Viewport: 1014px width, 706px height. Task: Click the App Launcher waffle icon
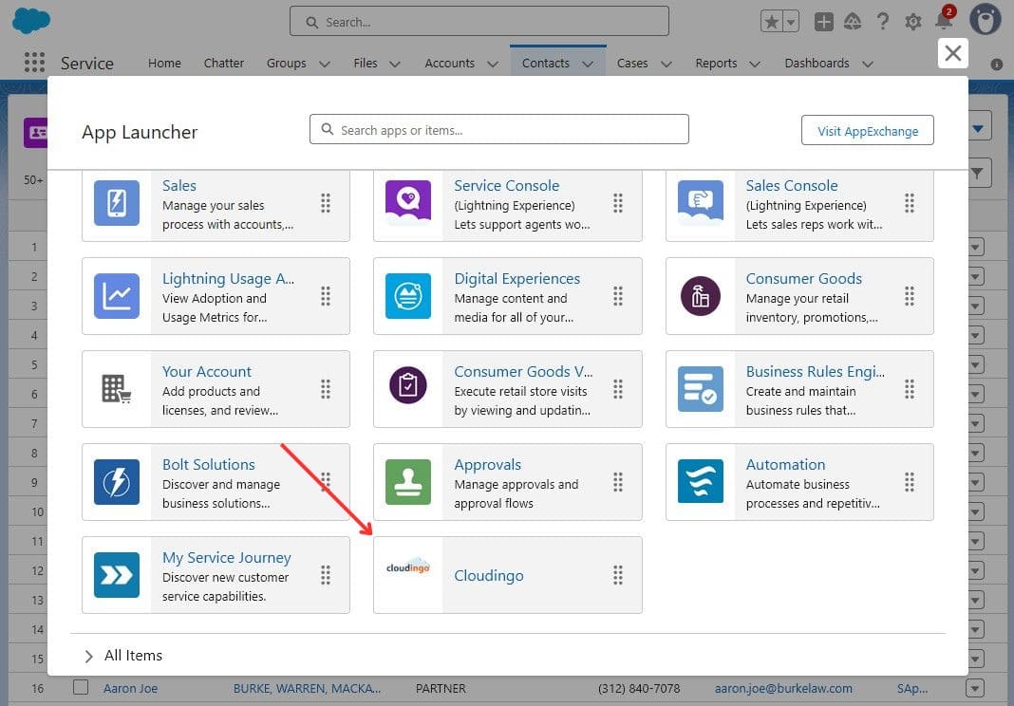[34, 62]
